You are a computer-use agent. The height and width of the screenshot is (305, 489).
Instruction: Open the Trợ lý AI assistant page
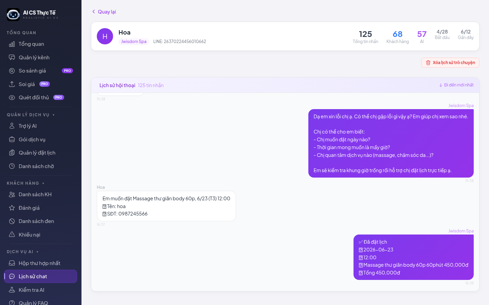[x=40, y=126]
